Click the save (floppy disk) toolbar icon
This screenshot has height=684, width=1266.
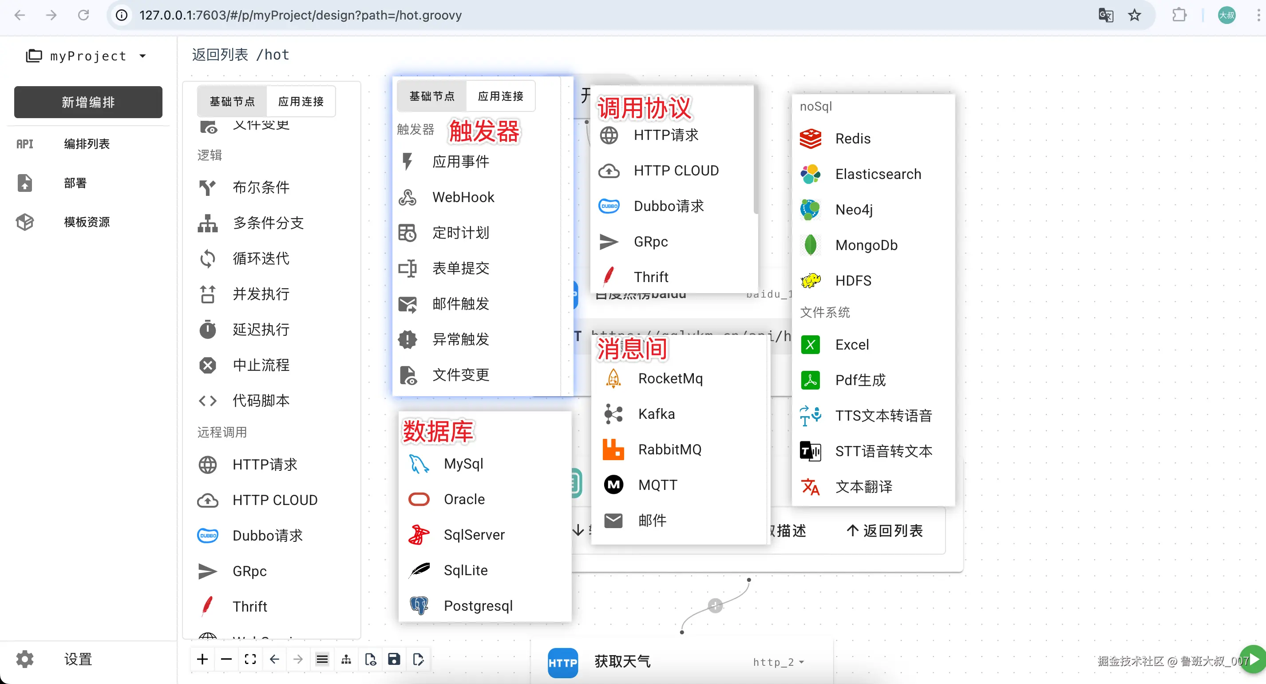(x=394, y=659)
